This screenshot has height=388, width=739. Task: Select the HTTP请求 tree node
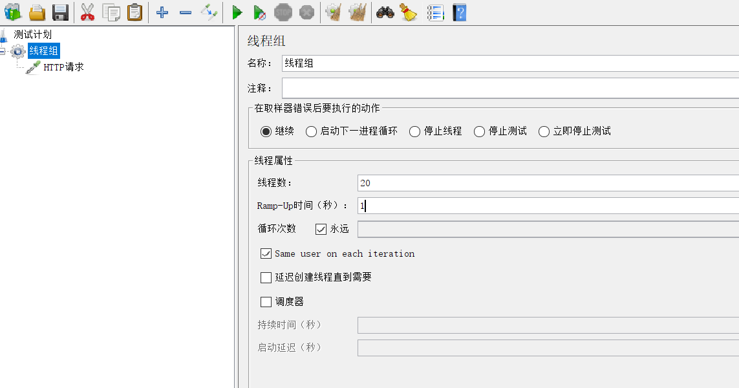(x=63, y=67)
